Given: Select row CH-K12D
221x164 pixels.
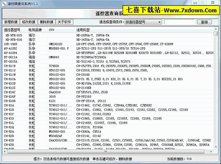Looking at the screenshot, I should [x=108, y=83].
